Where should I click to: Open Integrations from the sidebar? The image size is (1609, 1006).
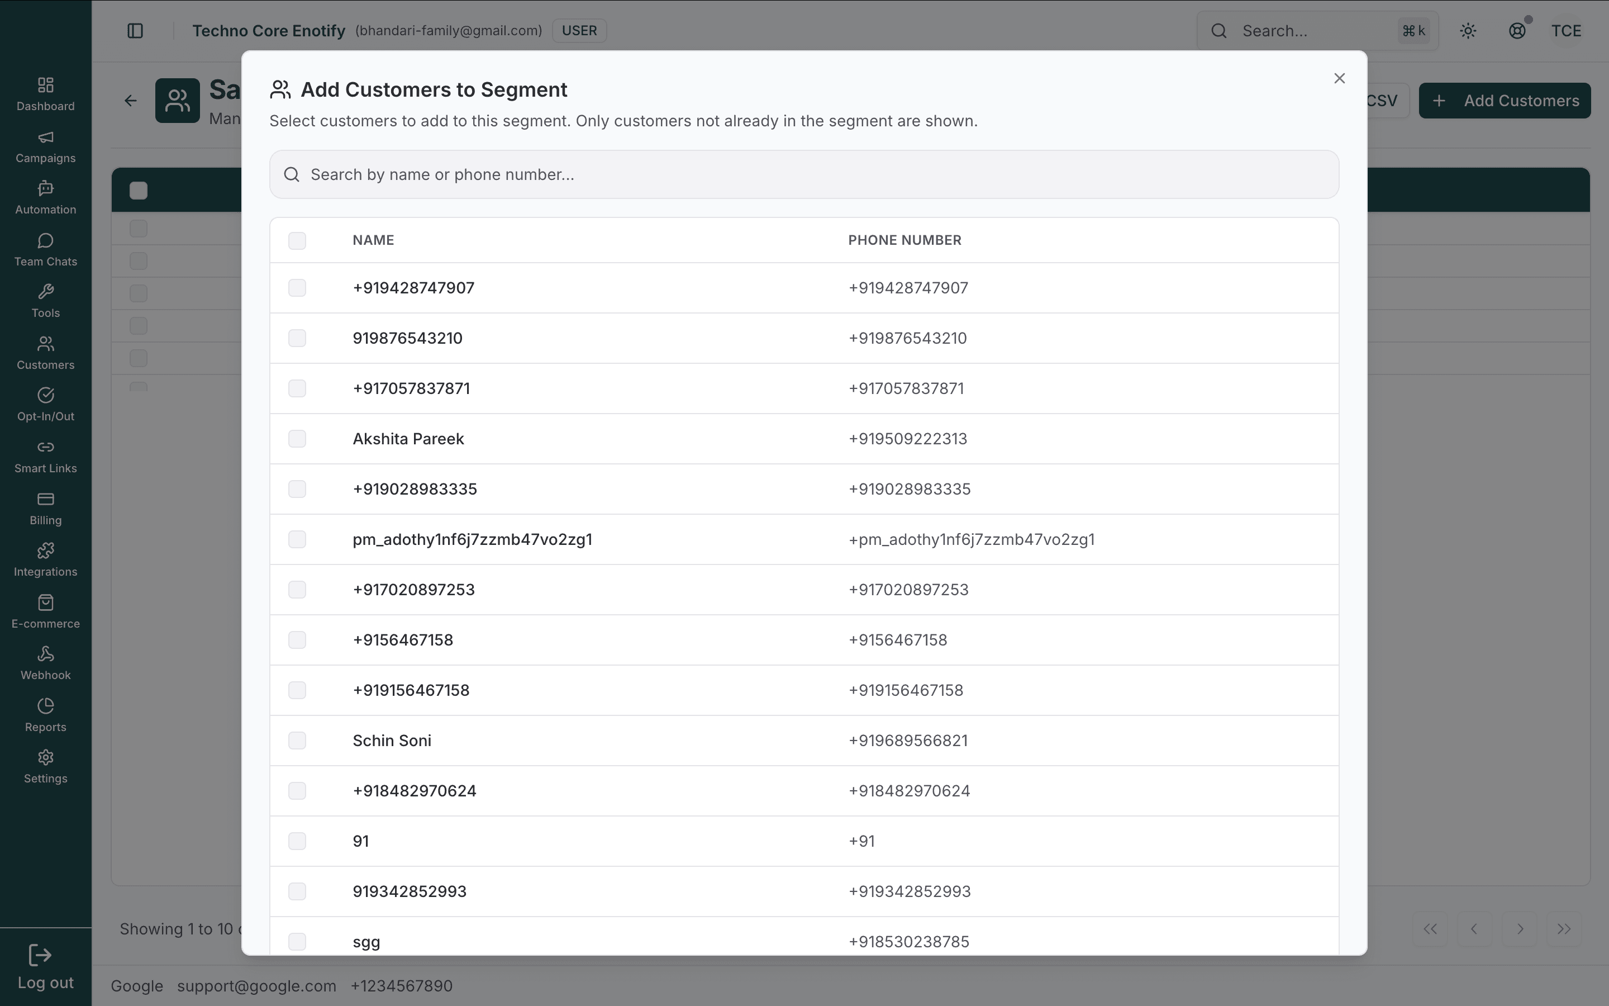point(45,559)
